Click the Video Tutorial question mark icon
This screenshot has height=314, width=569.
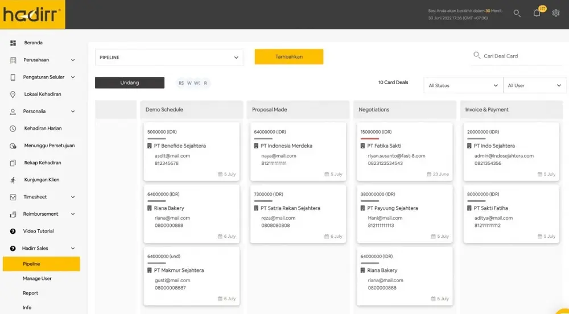(x=13, y=232)
